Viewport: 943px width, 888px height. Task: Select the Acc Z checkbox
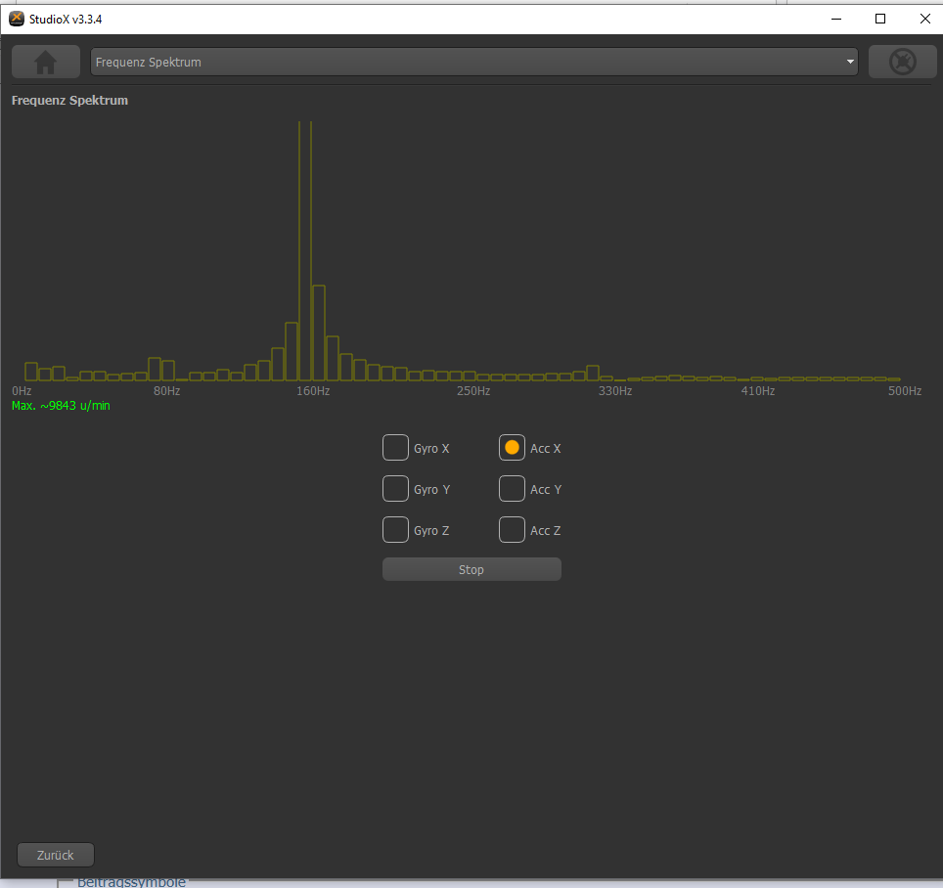[512, 530]
